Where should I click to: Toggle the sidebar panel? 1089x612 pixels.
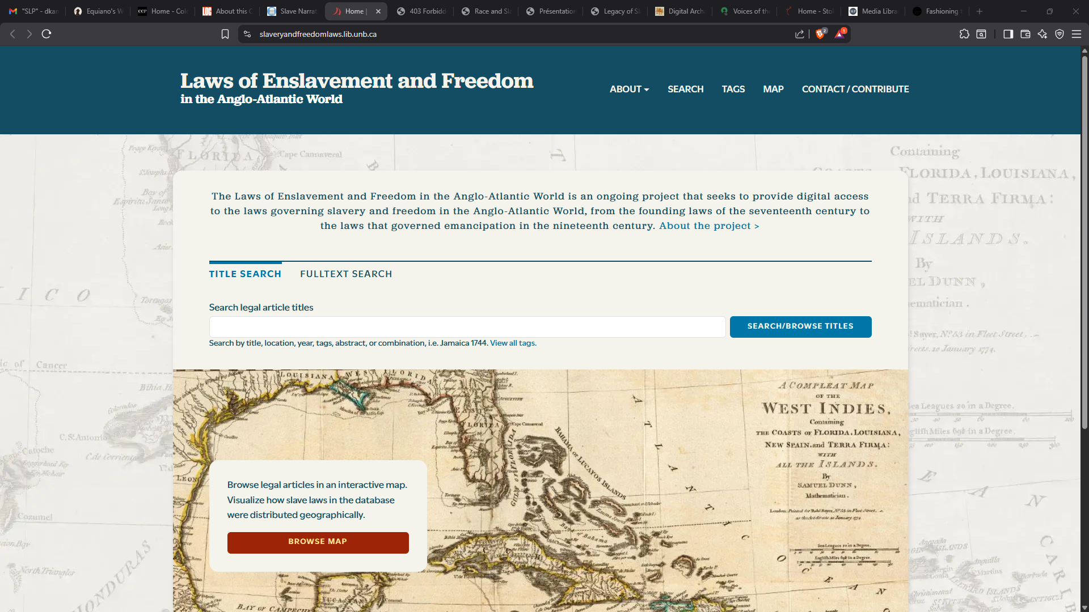point(1008,34)
